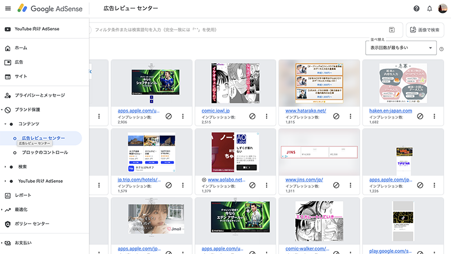
Task: Open more options for haken.en-japan.com ad
Action: [x=434, y=116]
